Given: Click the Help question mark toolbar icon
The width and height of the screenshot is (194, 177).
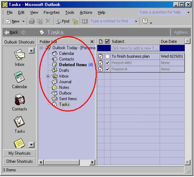Looking at the screenshot, I should click(x=145, y=21).
